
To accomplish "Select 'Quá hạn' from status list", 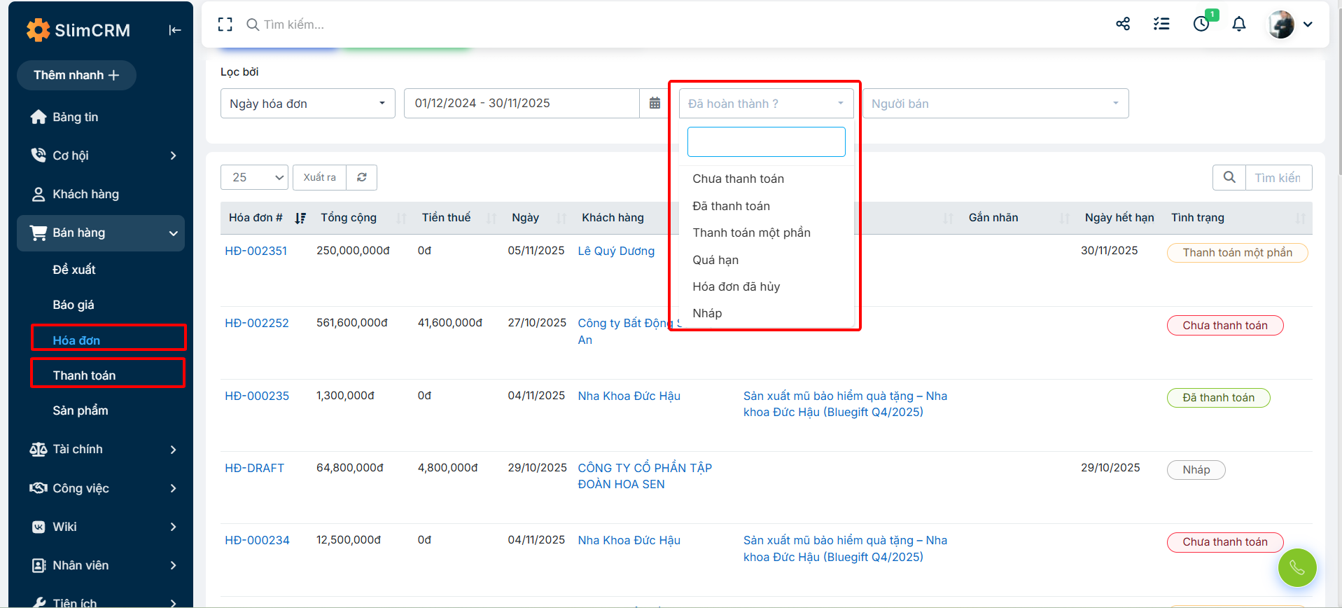I will (715, 260).
